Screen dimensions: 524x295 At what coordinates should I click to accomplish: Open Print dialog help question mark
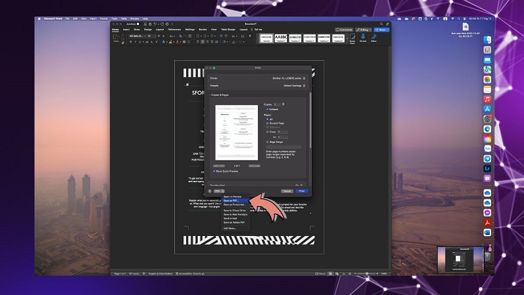coord(210,191)
